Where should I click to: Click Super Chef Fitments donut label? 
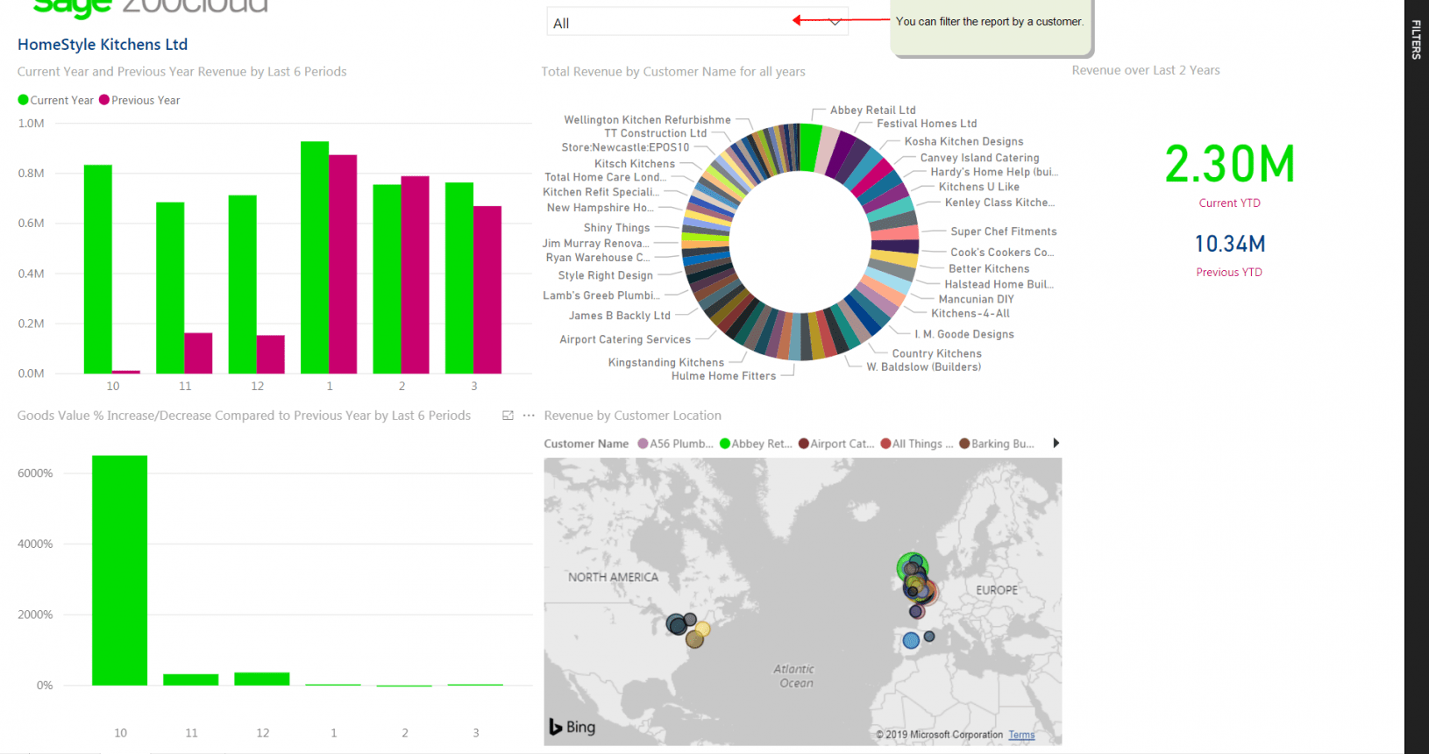pyautogui.click(x=1004, y=231)
